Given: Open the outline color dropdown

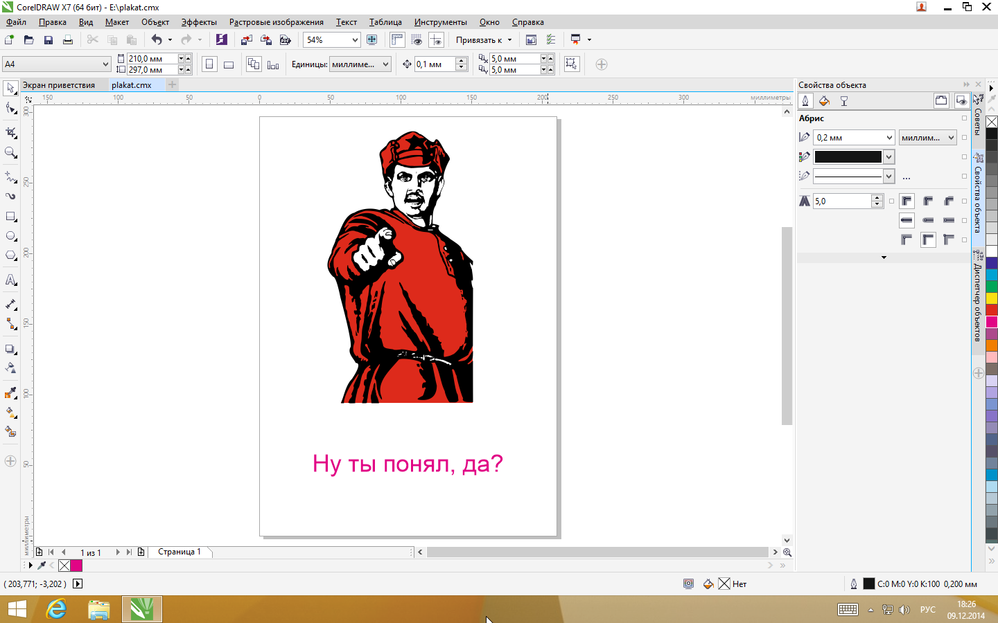Looking at the screenshot, I should [x=888, y=157].
